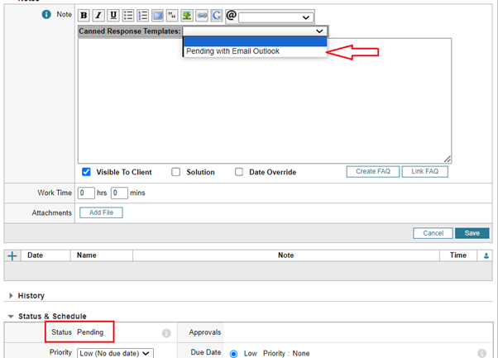Toggle bold text formatting
This screenshot has width=498, height=358.
point(84,16)
